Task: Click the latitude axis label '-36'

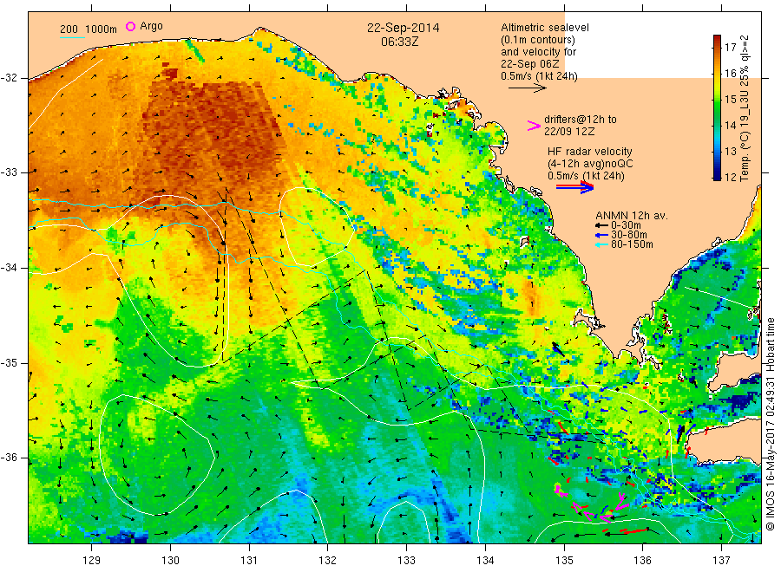Action: [9, 458]
